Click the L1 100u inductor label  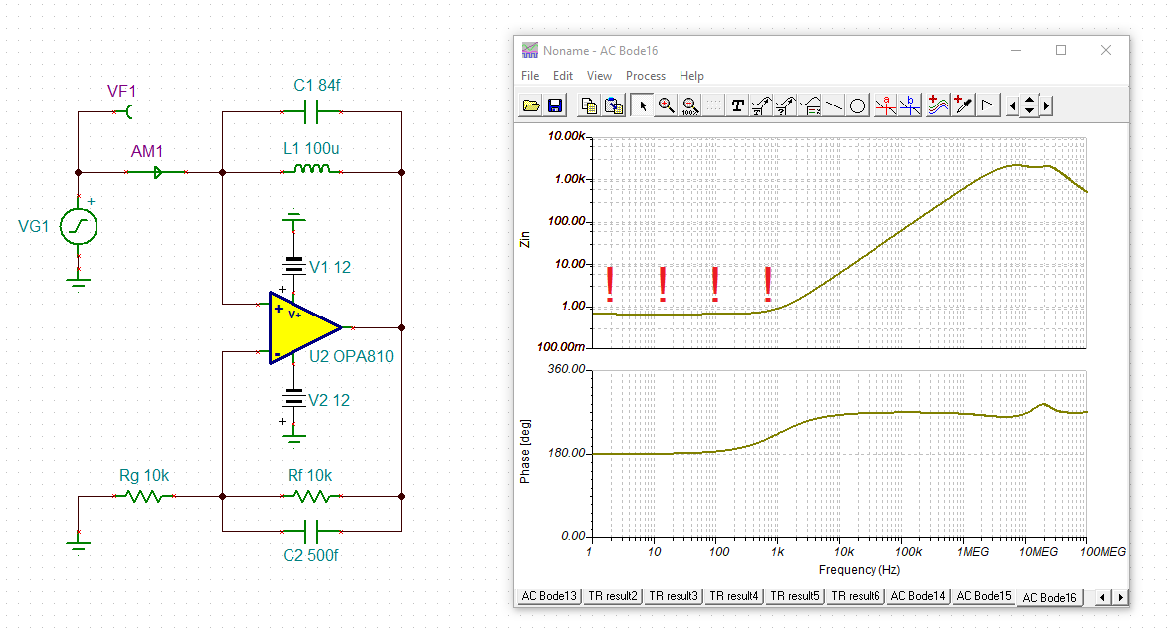[310, 149]
